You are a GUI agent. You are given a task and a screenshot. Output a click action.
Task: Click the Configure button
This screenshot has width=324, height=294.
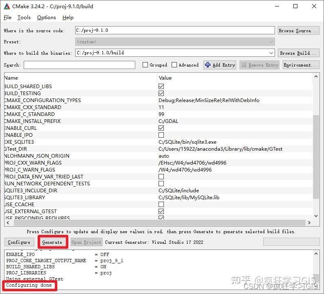click(x=19, y=242)
